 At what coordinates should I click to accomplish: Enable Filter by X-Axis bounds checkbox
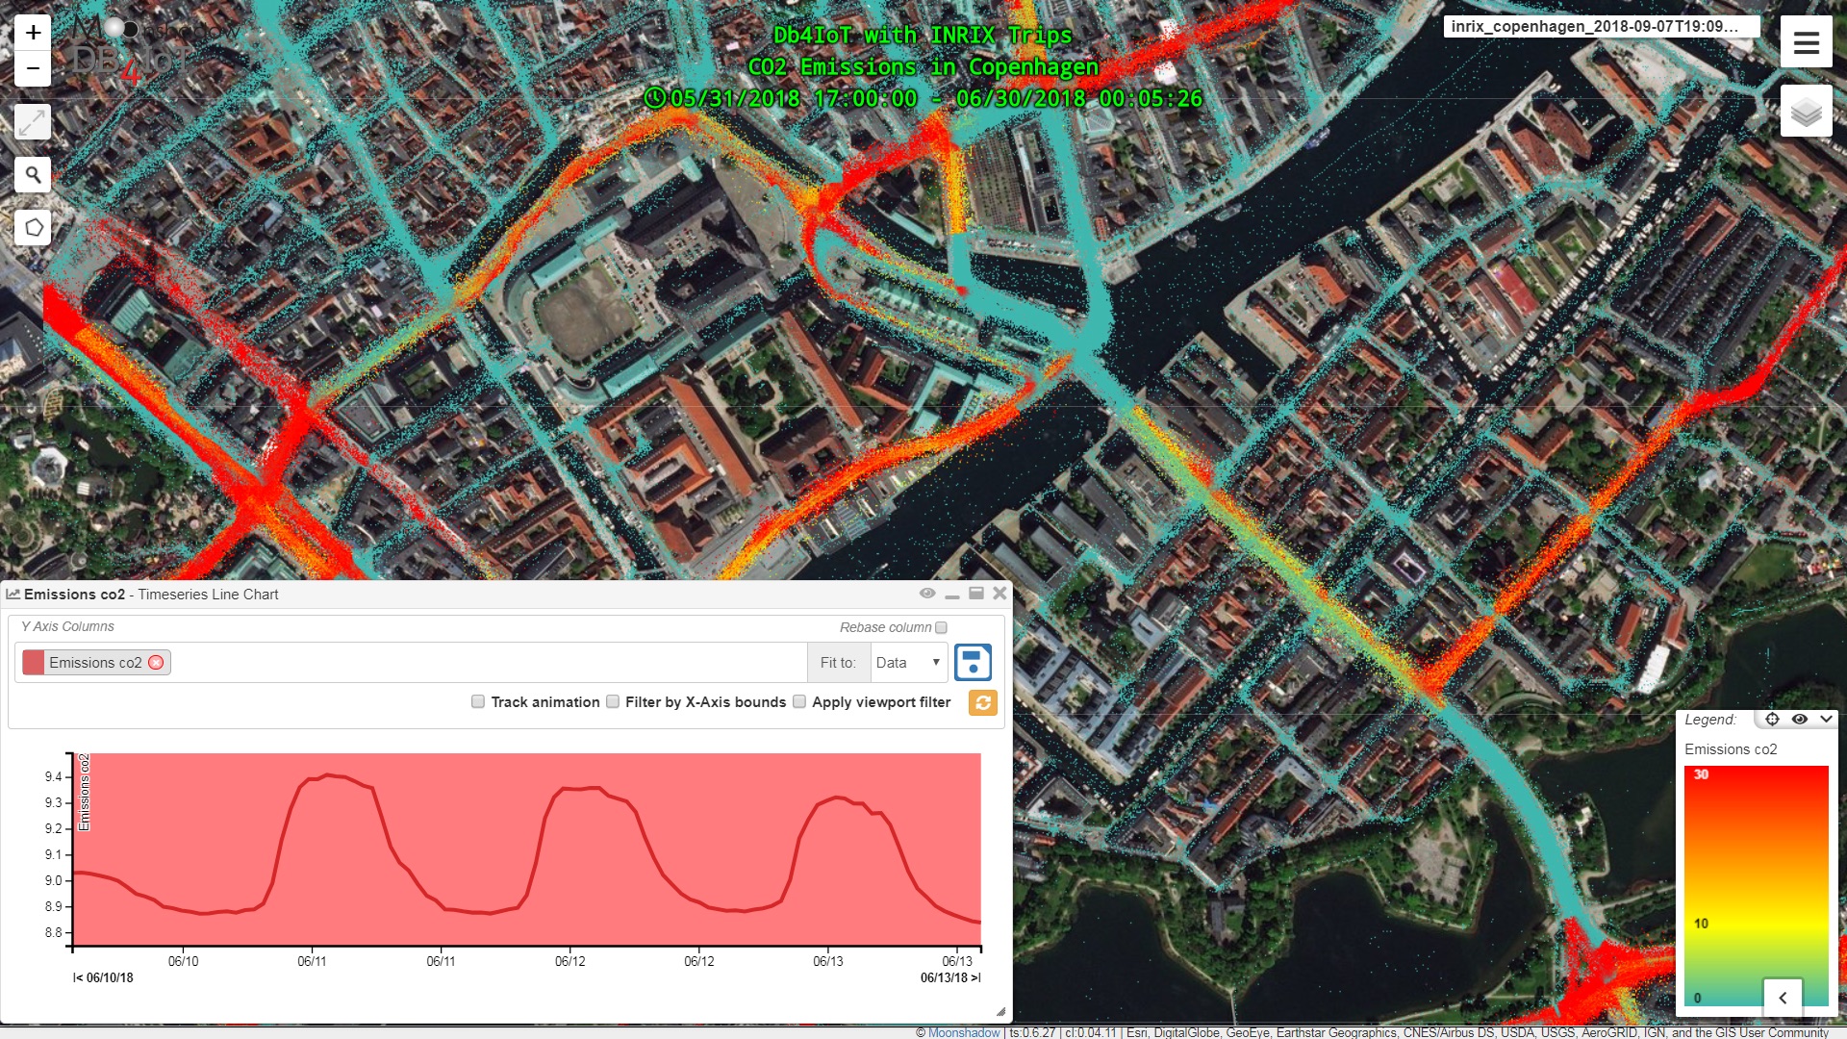click(613, 701)
